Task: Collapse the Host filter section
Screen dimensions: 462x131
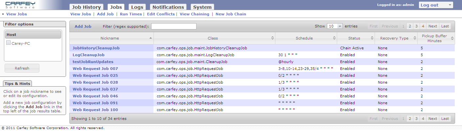Action: 33,35
